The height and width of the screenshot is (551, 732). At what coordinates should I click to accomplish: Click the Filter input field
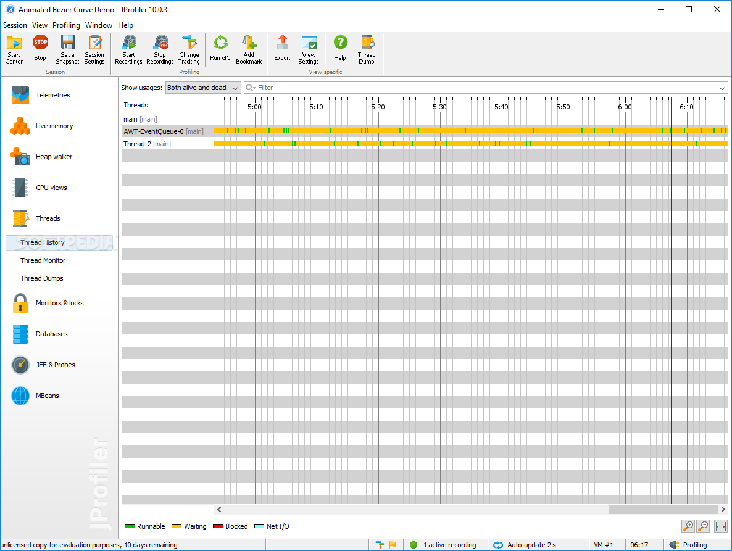486,88
